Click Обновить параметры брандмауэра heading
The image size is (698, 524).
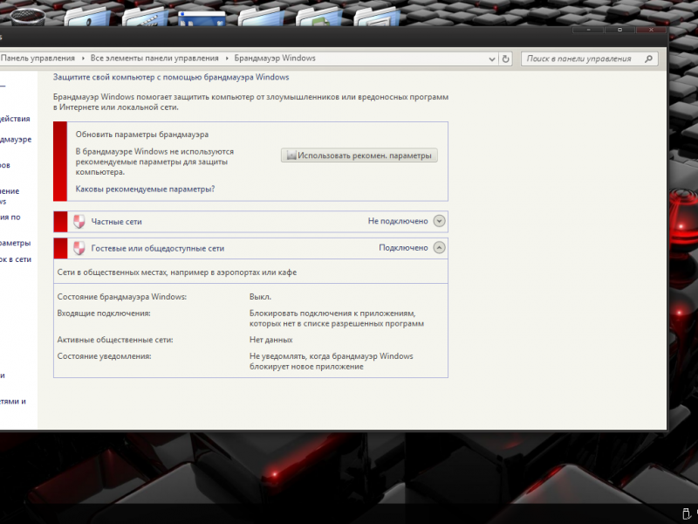141,134
